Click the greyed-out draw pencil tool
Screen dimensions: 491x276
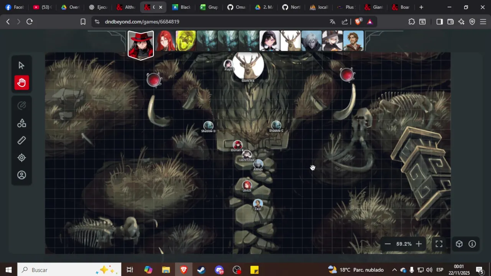(x=21, y=105)
